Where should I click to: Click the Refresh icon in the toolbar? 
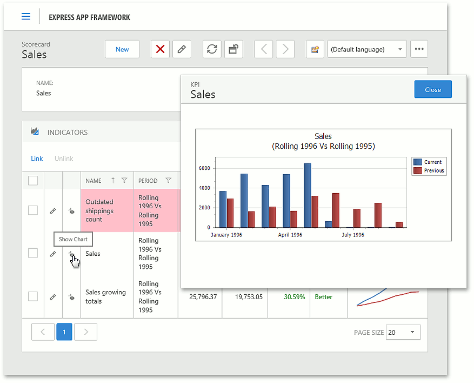pos(212,49)
